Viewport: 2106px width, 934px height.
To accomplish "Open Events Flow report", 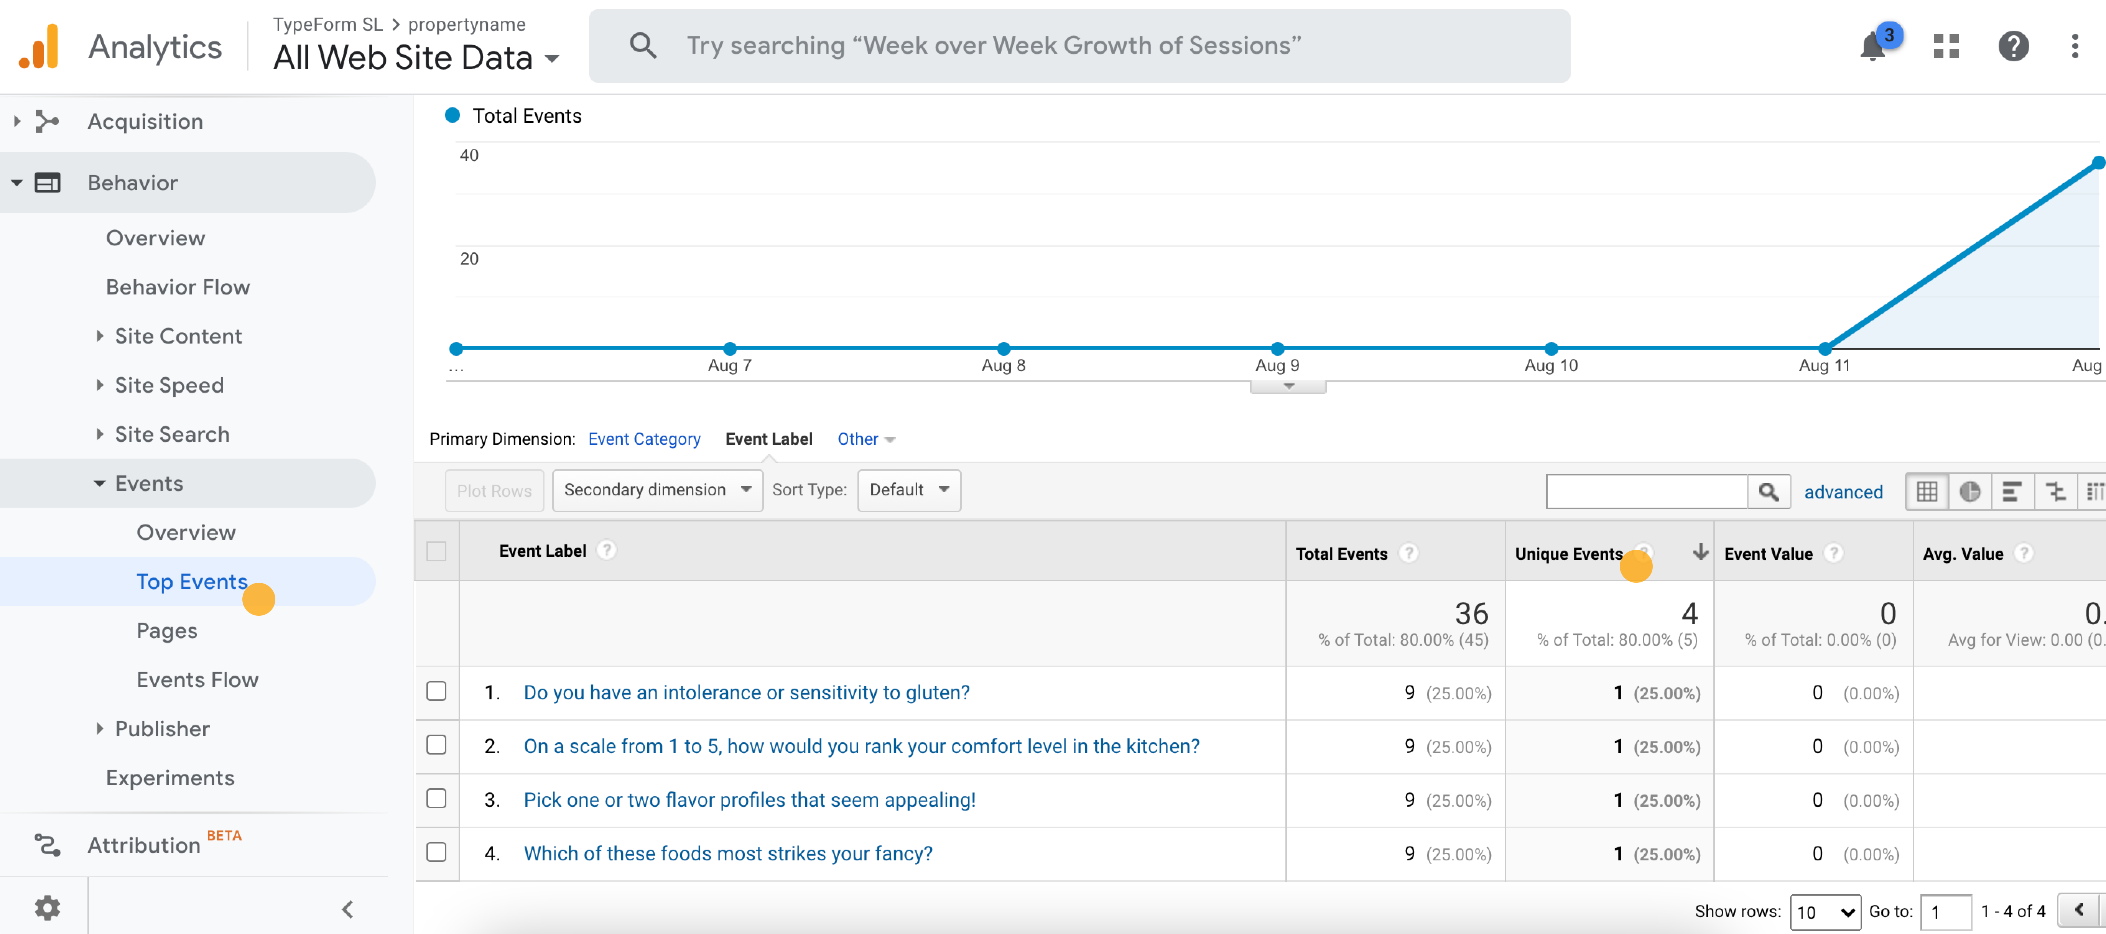I will 197,679.
